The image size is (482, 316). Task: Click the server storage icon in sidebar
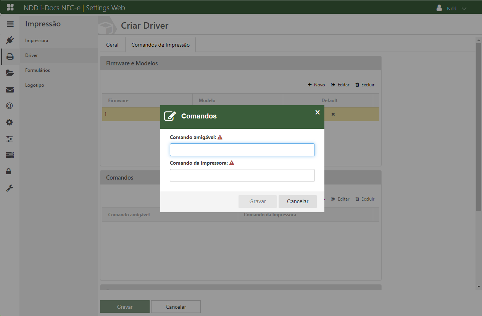click(10, 155)
